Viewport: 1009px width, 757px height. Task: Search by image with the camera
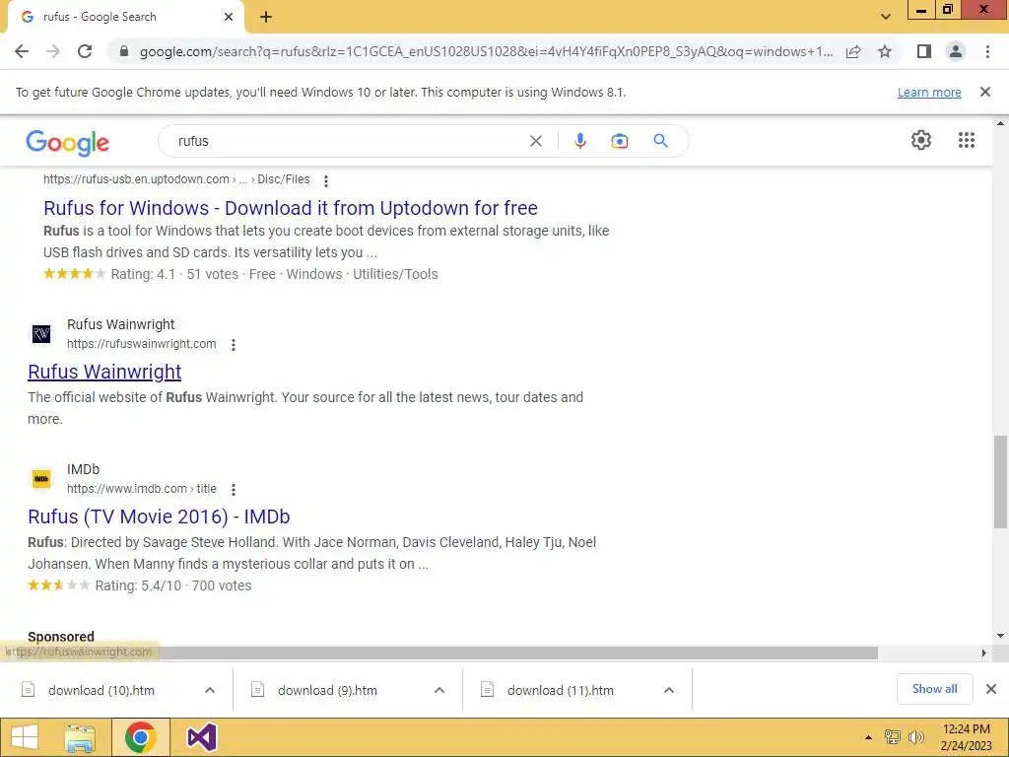click(619, 141)
